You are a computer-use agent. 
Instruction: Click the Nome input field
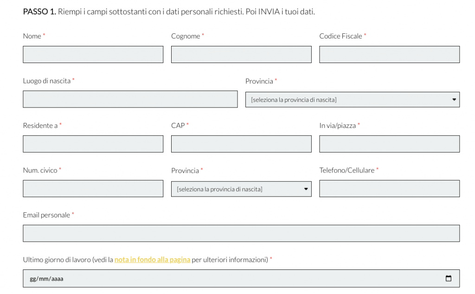[93, 54]
